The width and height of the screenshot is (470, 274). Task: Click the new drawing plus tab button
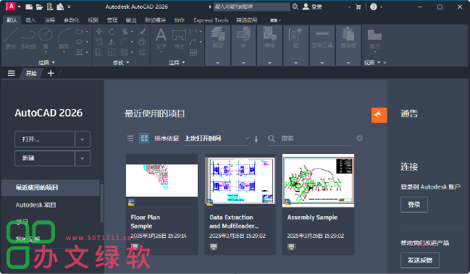[51, 73]
